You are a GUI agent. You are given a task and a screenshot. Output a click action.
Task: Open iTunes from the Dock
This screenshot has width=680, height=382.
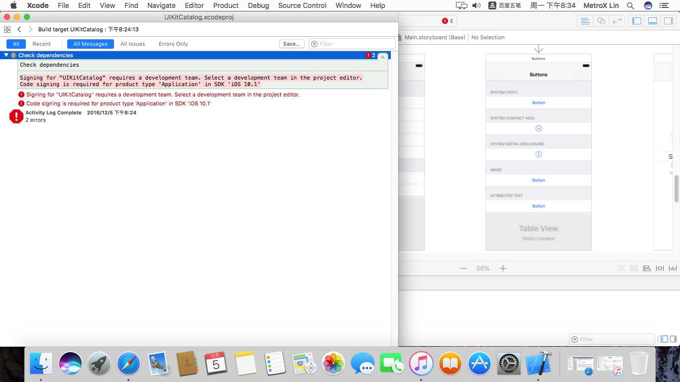tap(421, 364)
